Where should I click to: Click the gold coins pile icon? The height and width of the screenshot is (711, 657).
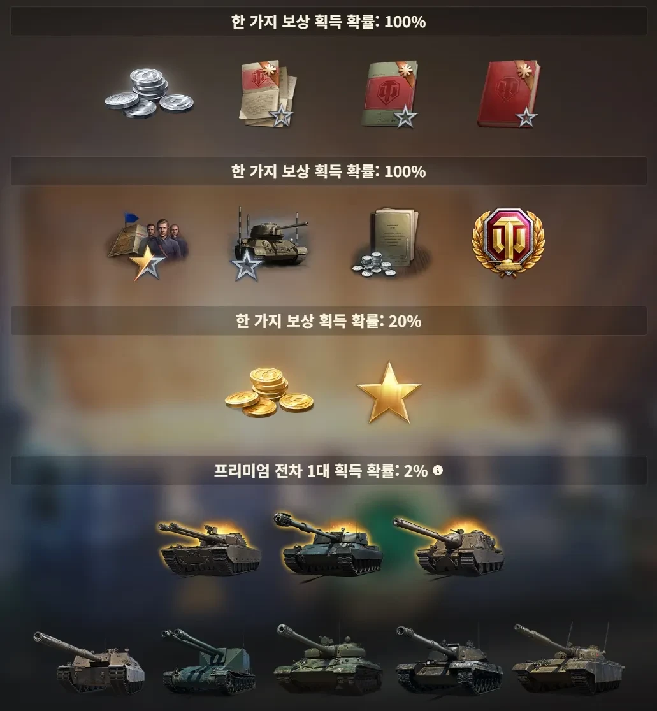coord(269,392)
